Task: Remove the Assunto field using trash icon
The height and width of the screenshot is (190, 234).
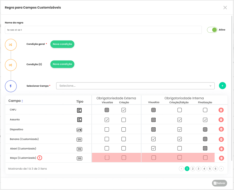Action: (x=221, y=120)
